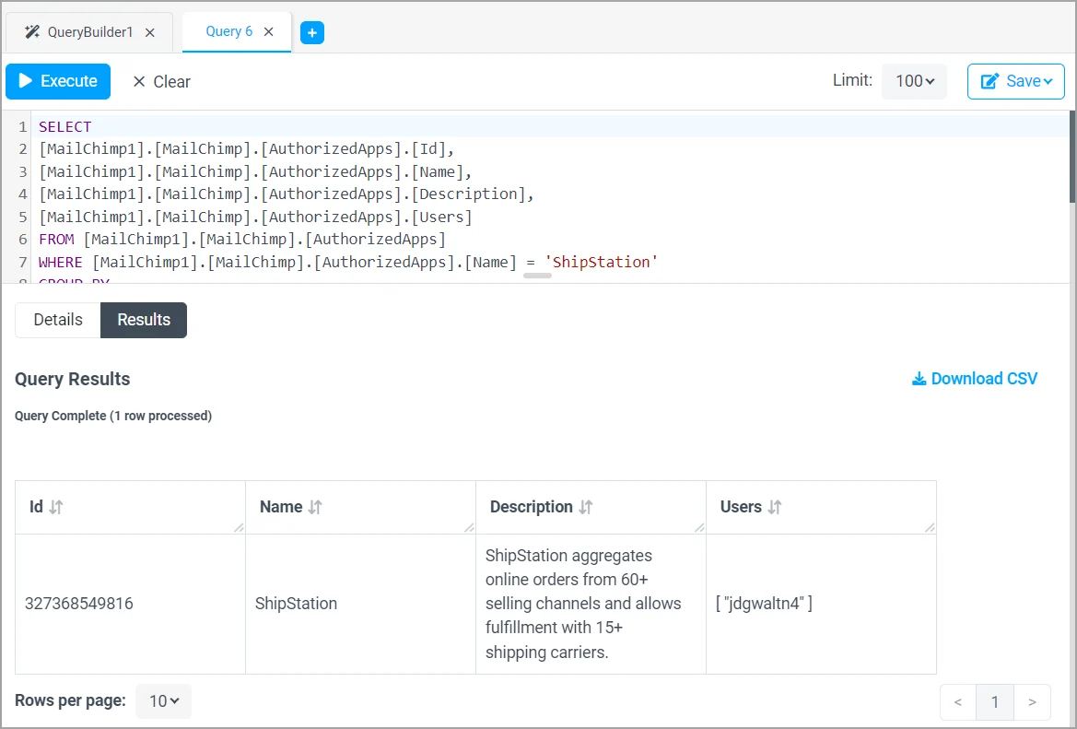Viewport: 1077px width, 729px height.
Task: Go to previous results page
Action: 958,702
